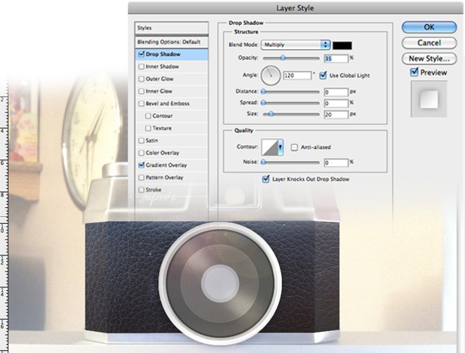Enable the Anti-aliased checkbox

pyautogui.click(x=294, y=147)
